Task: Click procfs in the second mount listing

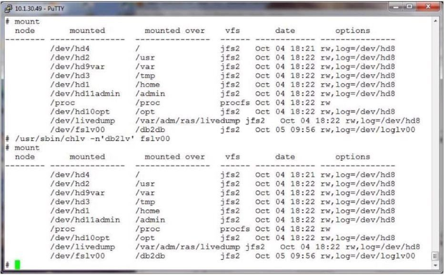Action: [x=235, y=229]
